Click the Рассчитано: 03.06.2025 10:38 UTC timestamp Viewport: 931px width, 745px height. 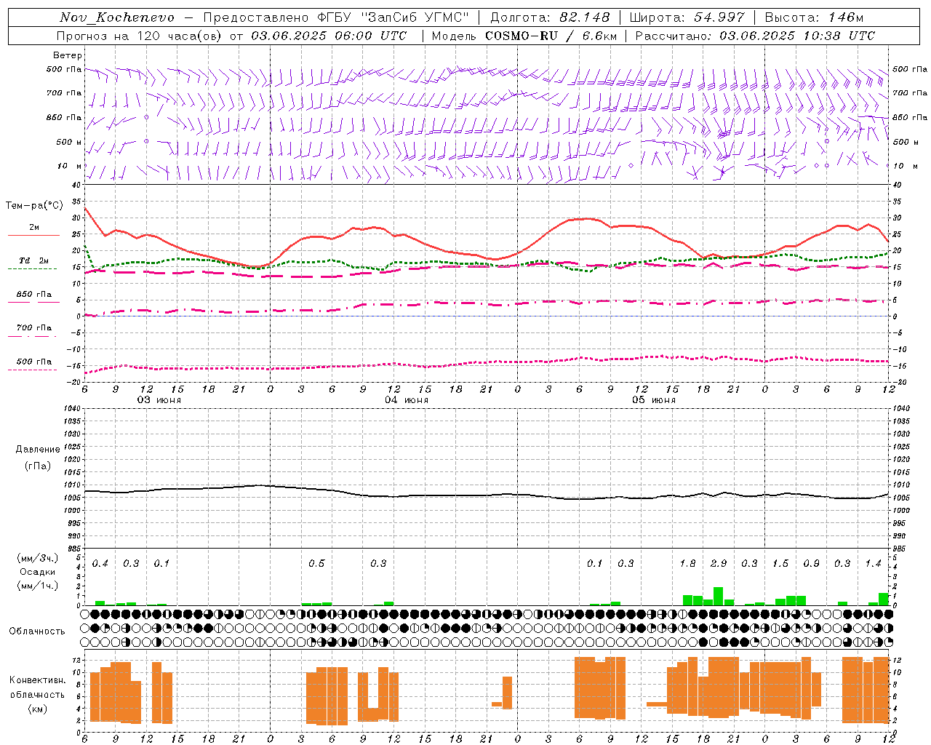point(755,36)
